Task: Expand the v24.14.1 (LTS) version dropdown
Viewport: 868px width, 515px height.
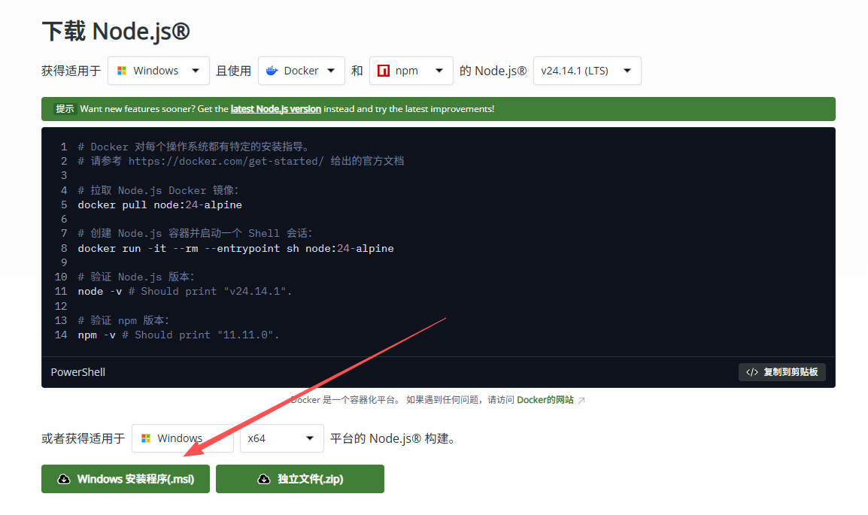Action: (x=627, y=71)
